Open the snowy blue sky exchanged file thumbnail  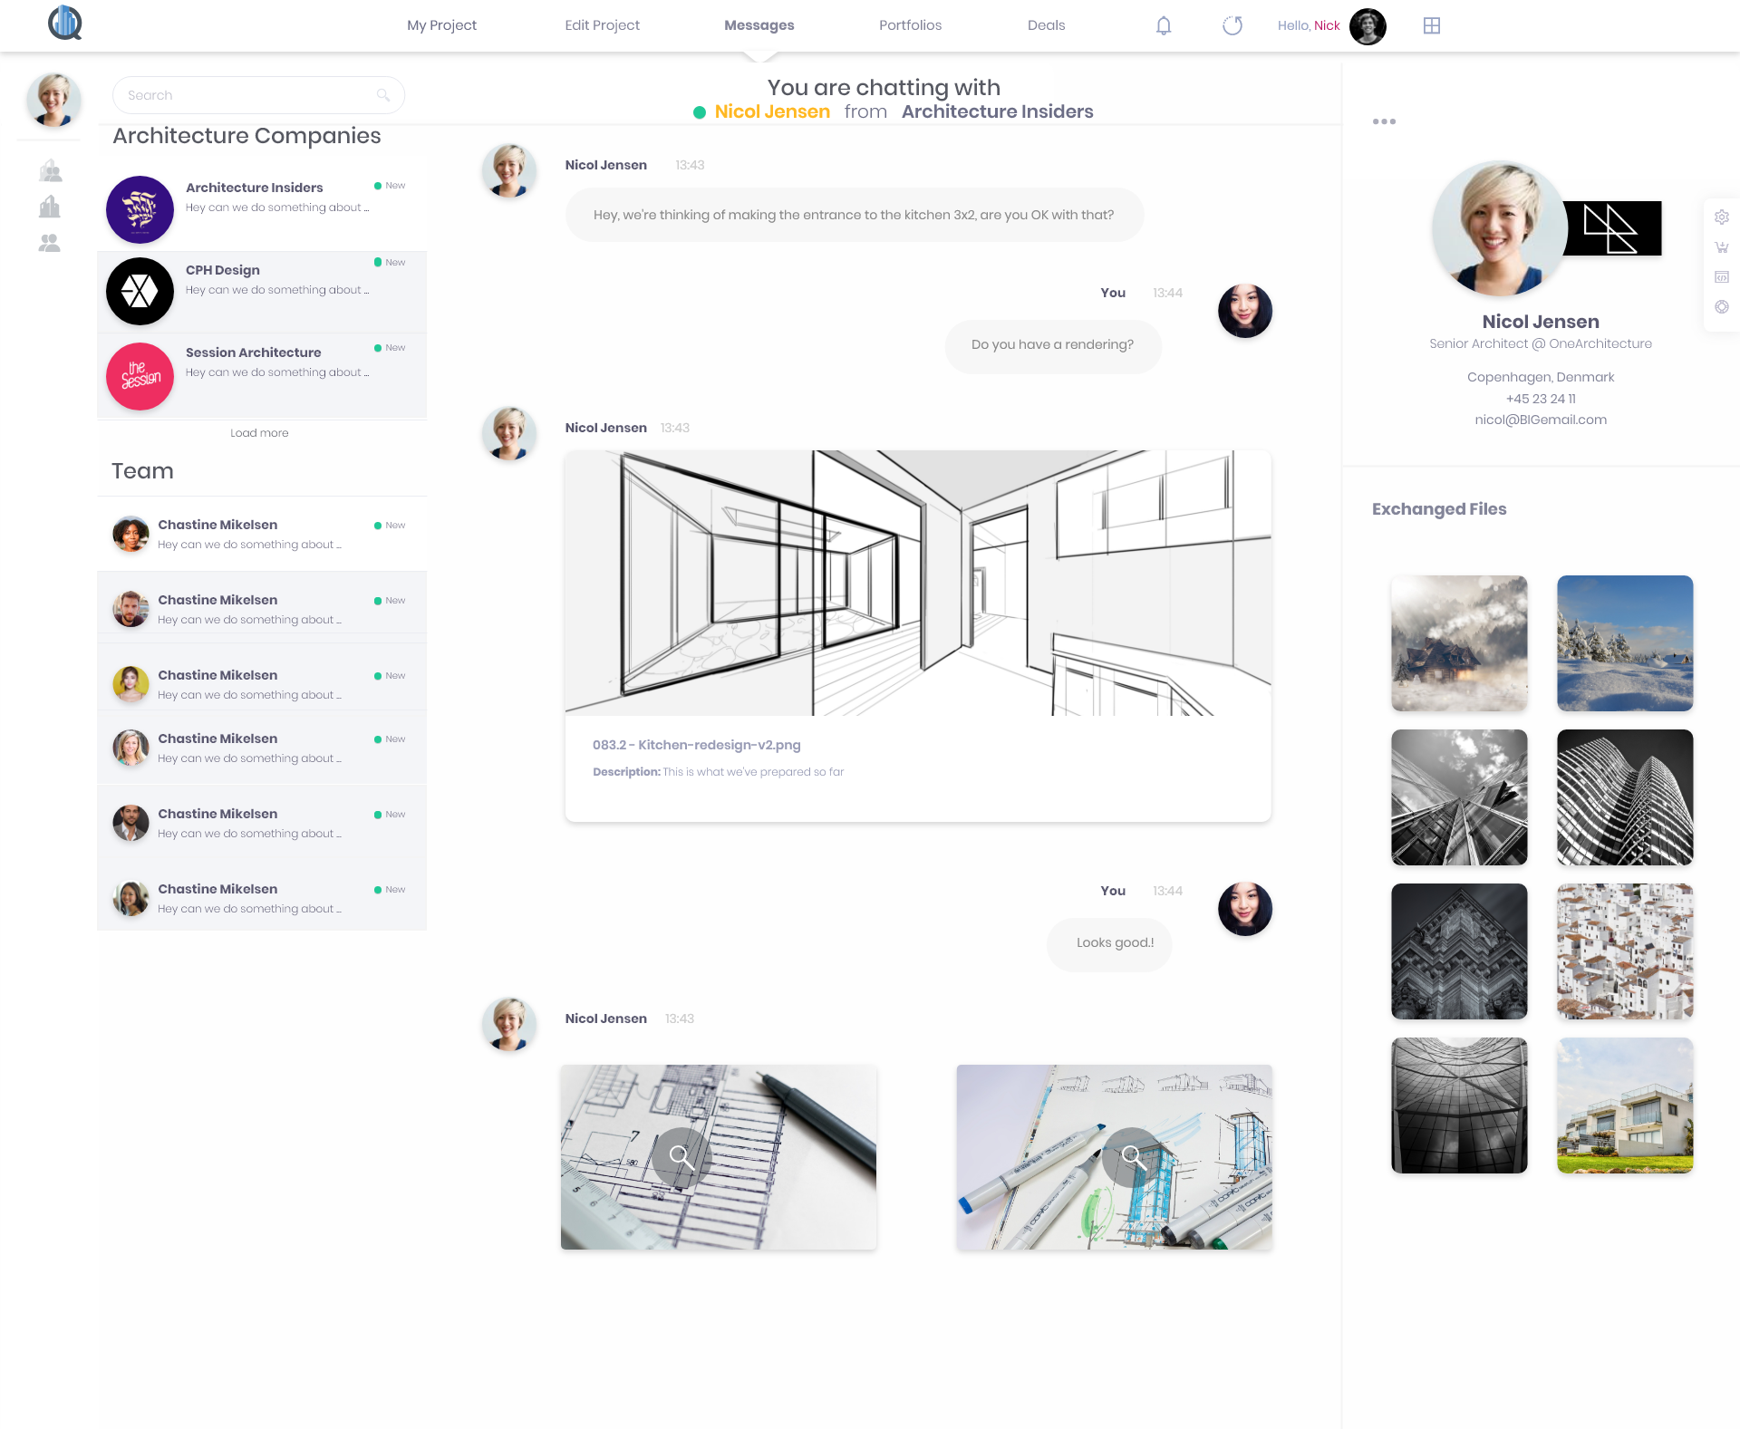(x=1624, y=643)
